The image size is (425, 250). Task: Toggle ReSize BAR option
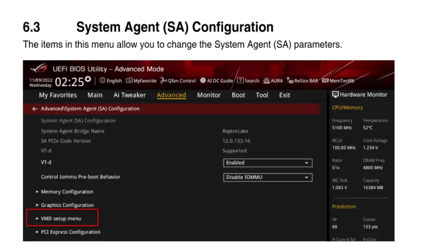click(x=302, y=81)
